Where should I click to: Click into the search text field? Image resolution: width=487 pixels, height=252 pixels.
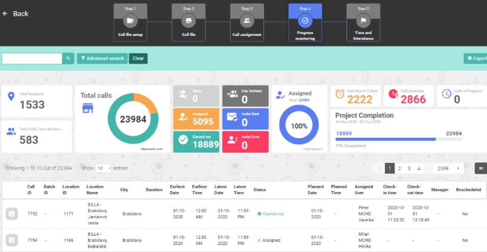(x=32, y=58)
